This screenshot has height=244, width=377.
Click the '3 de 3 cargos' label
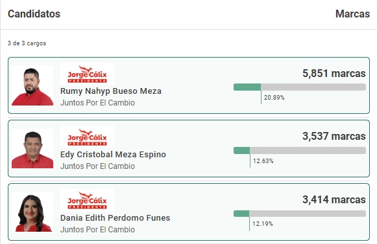pos(27,43)
